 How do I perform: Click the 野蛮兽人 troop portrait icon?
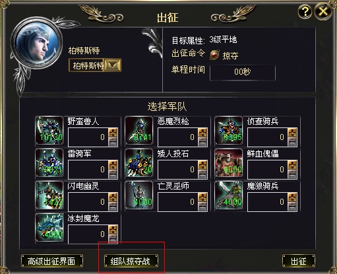pyautogui.click(x=49, y=130)
